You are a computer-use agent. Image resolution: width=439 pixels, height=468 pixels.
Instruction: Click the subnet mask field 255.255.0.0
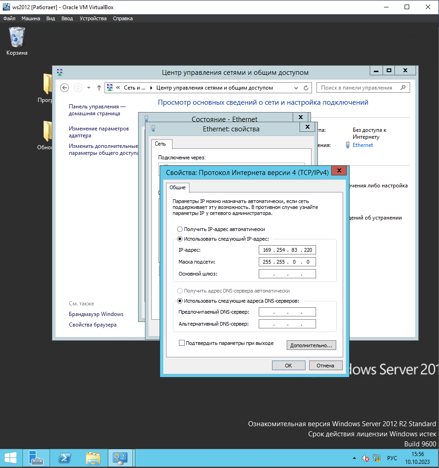[287, 262]
